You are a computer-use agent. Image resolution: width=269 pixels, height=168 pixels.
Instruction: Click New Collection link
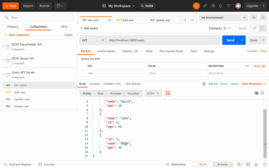pyautogui.click(x=17, y=35)
